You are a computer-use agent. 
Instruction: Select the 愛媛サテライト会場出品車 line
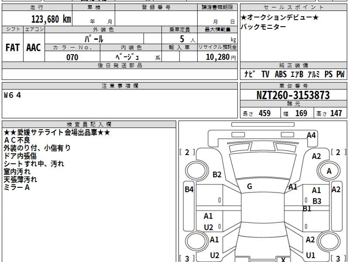(x=57, y=132)
